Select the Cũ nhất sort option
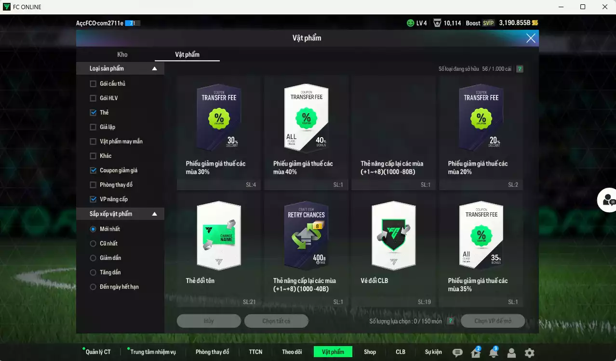616x361 pixels. [x=93, y=244]
